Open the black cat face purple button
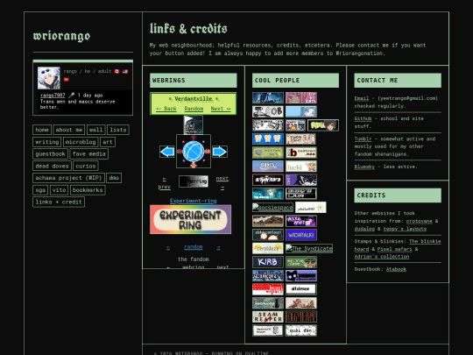 (301, 275)
